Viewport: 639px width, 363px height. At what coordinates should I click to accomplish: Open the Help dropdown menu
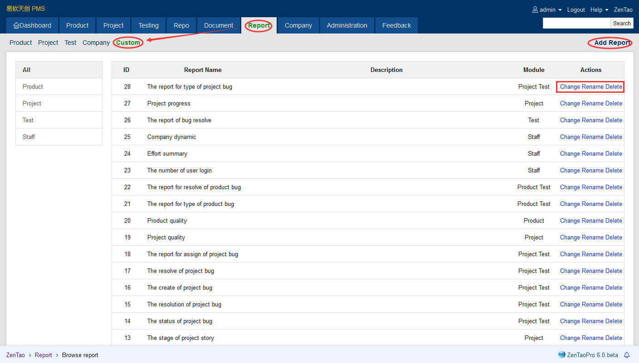point(599,10)
